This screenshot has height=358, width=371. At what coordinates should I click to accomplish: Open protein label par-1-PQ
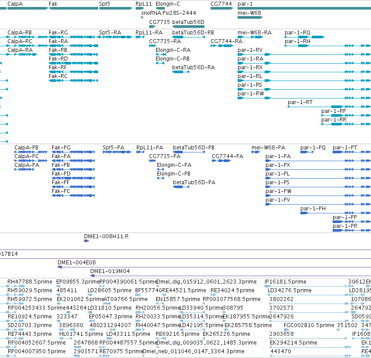pos(313,148)
